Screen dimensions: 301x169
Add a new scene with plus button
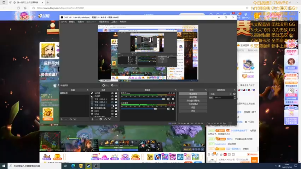(62, 119)
